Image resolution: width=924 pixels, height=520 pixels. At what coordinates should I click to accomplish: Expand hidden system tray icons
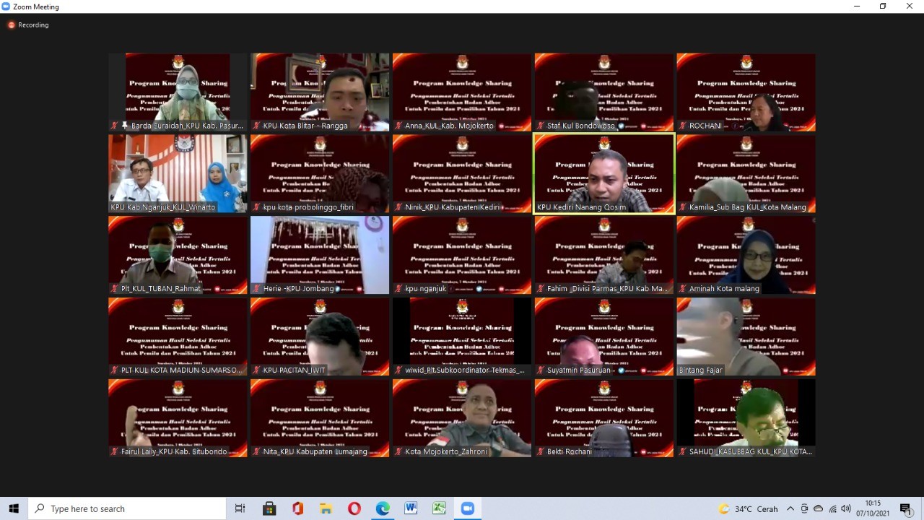point(790,508)
